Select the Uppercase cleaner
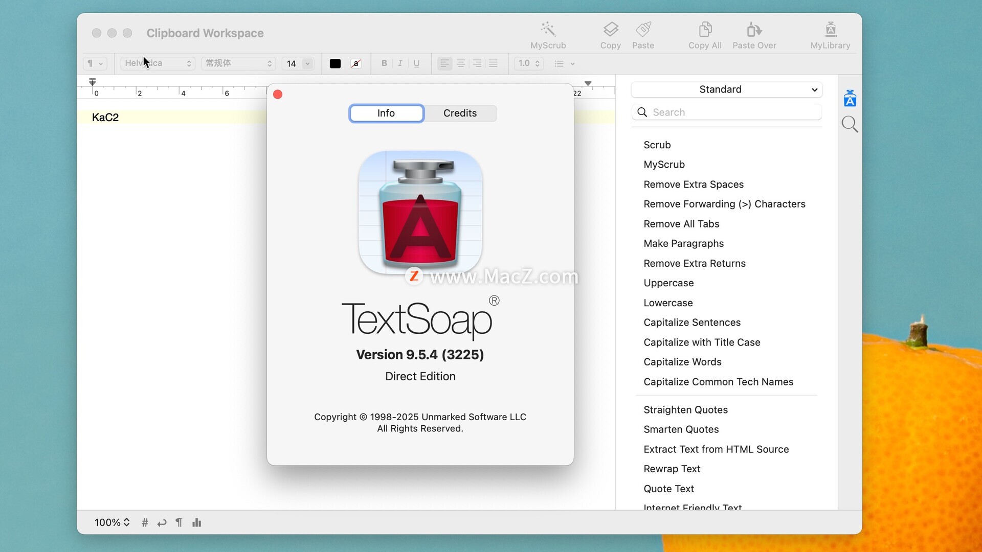Screen dimensions: 982x552 pos(668,283)
